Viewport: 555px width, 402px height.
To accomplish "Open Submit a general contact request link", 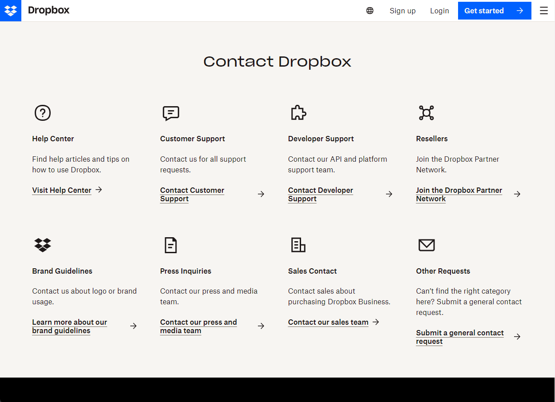I will point(460,337).
